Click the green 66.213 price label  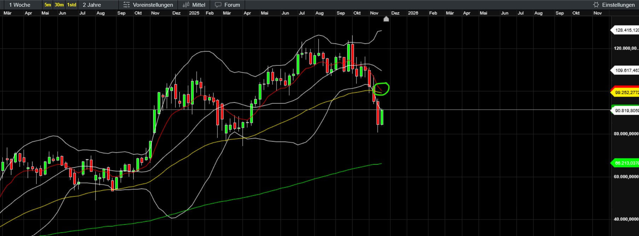[625, 163]
